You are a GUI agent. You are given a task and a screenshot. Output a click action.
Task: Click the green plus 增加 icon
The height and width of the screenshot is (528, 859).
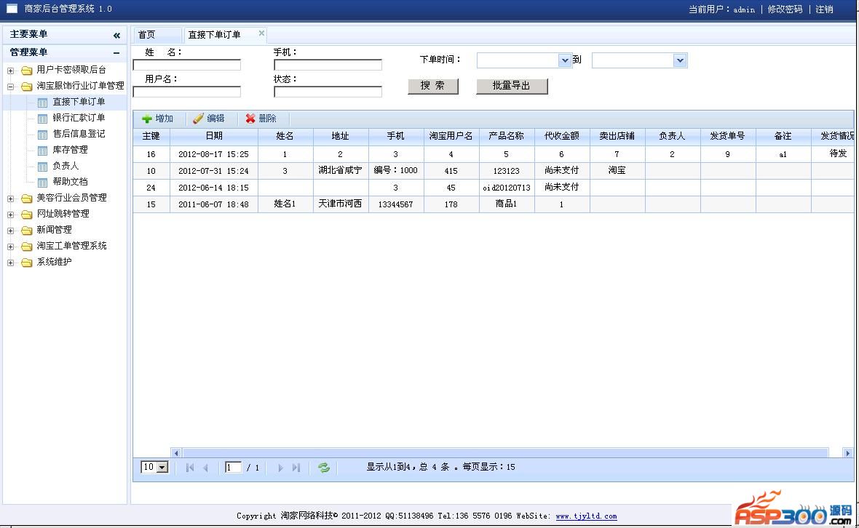tap(147, 119)
